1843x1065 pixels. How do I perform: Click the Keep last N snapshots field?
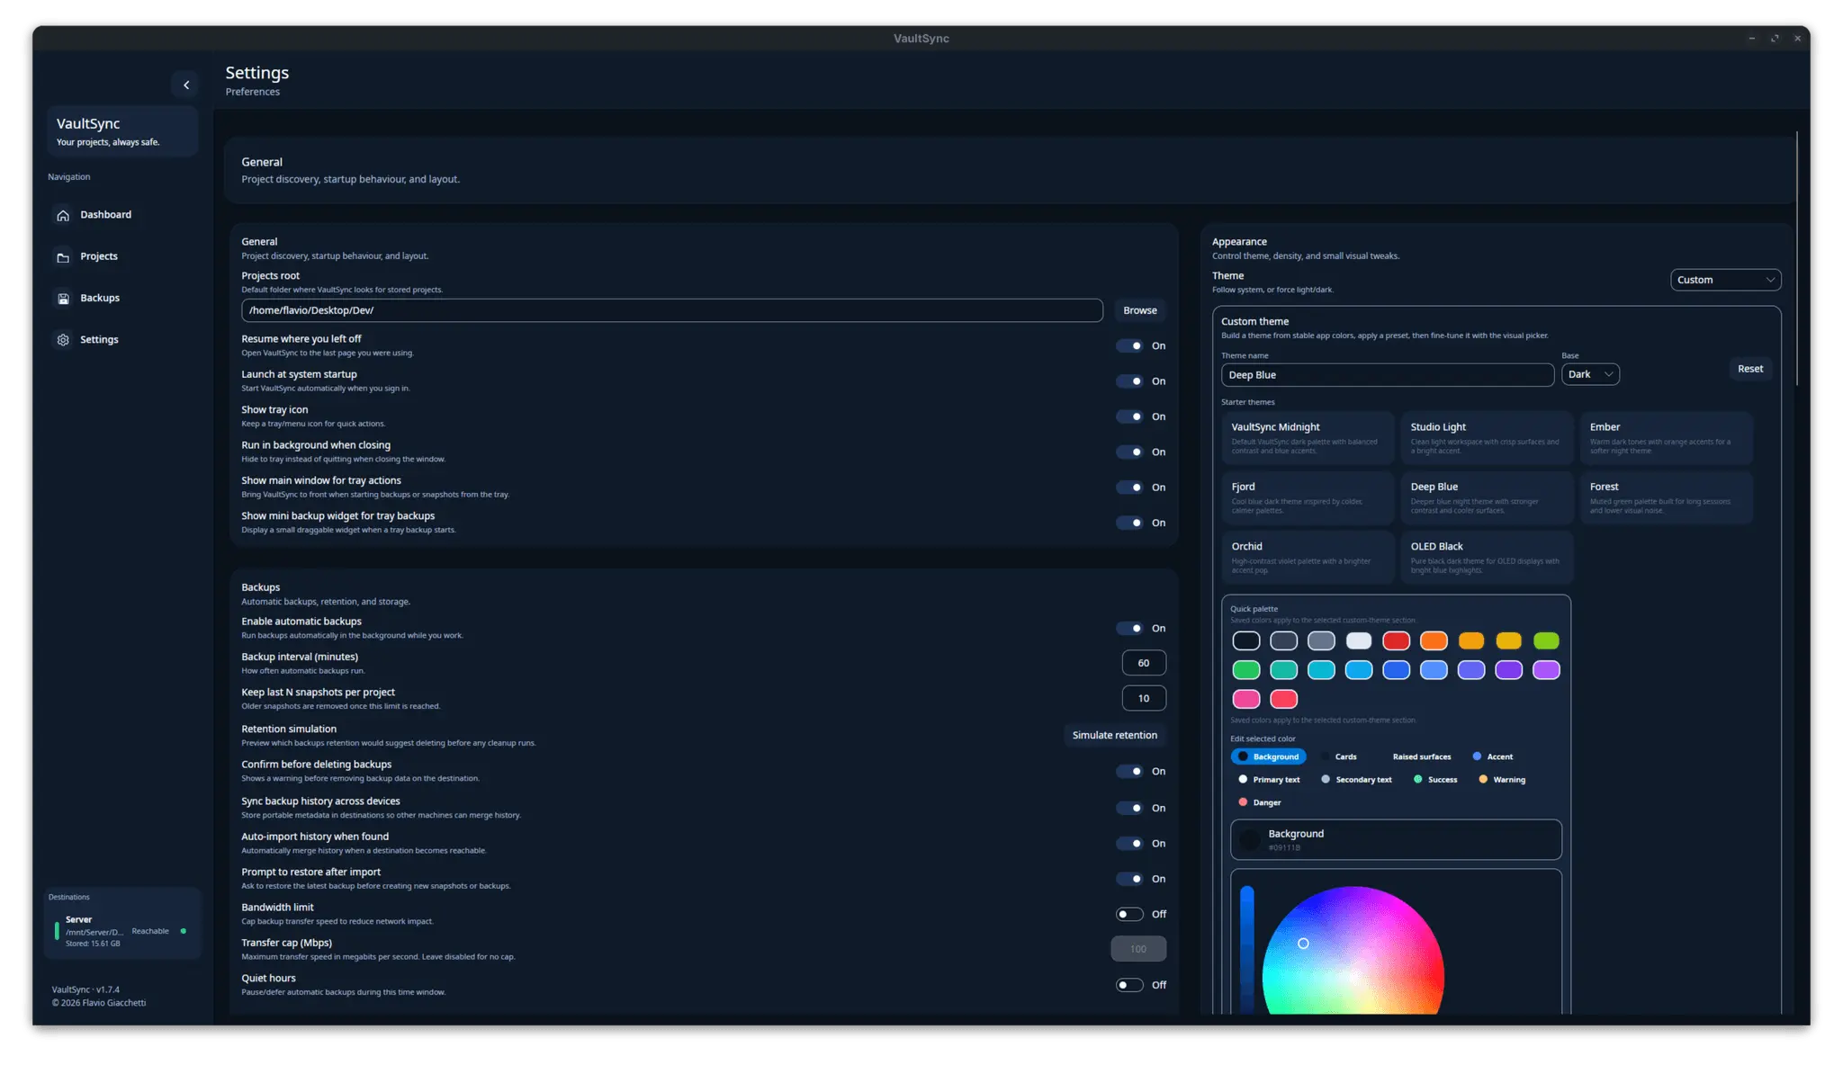(x=1143, y=698)
